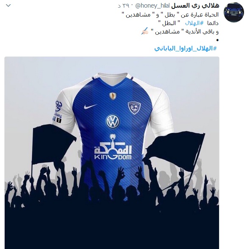Screen dimensions: 247x249
Task: Open the هلالي زي العسل display name
Action: [x=195, y=6]
